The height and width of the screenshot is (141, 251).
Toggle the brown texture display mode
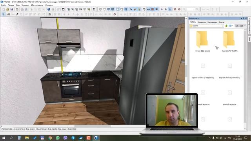tap(153, 9)
